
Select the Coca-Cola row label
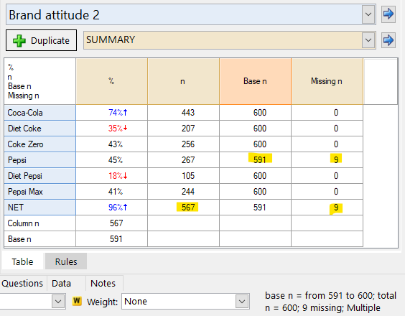39,113
